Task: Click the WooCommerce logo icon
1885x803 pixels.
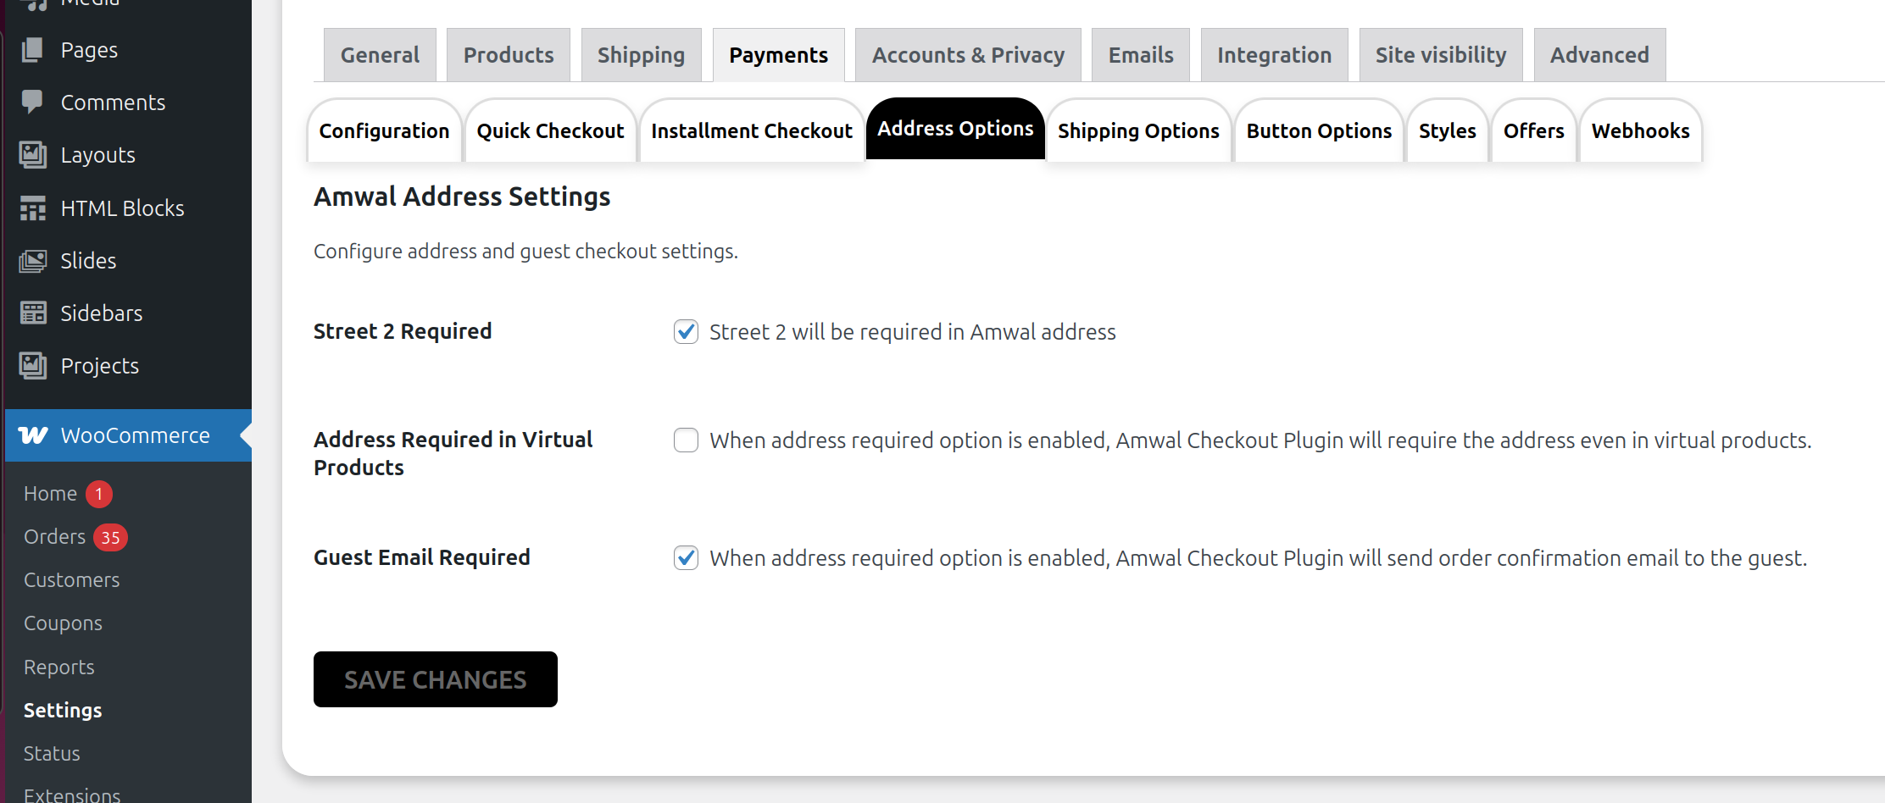Action: [x=33, y=435]
